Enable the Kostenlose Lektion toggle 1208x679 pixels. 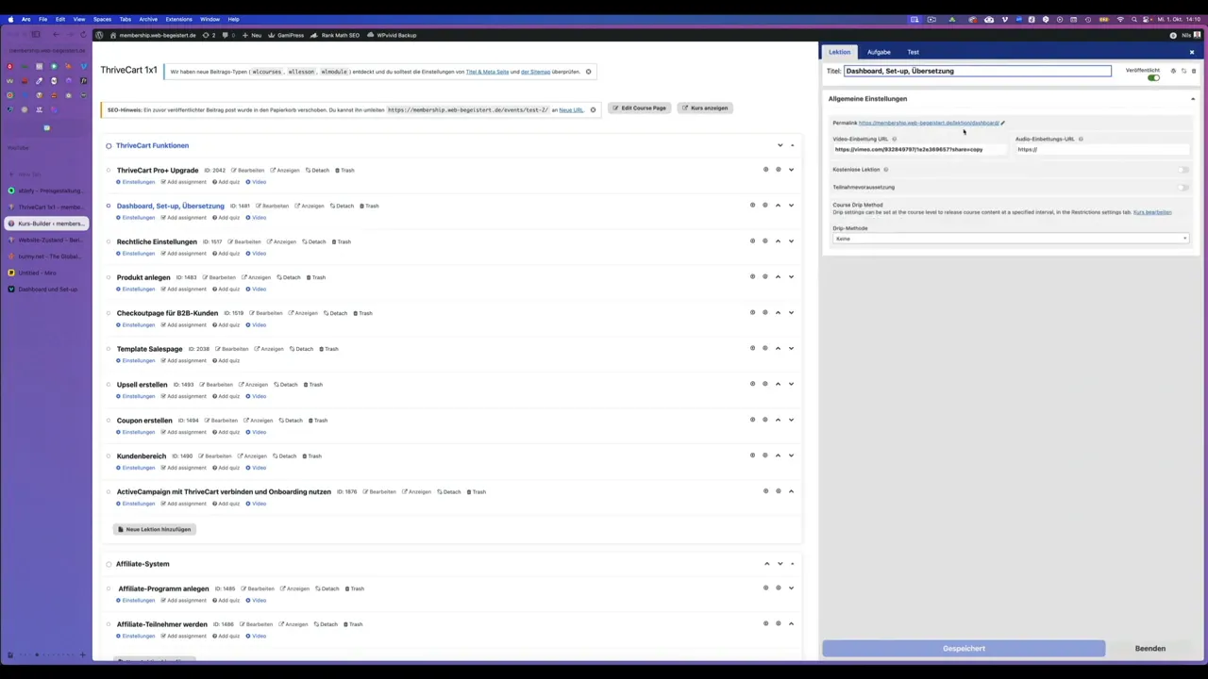click(x=1183, y=170)
